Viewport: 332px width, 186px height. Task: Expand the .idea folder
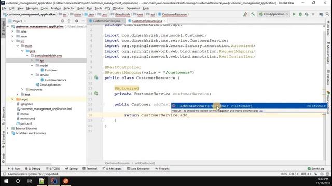click(x=12, y=32)
